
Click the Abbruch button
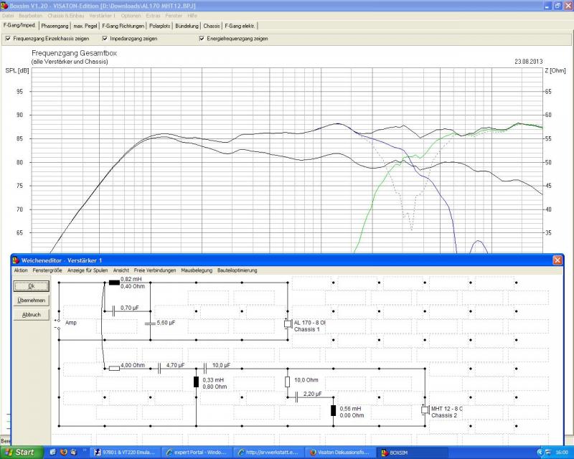[x=31, y=315]
